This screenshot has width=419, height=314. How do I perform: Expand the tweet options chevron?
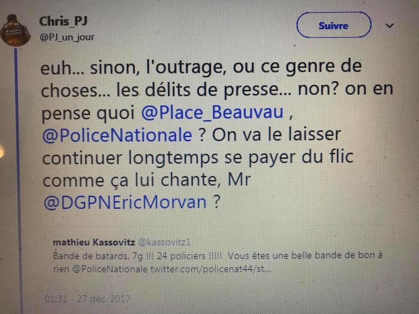(x=390, y=26)
